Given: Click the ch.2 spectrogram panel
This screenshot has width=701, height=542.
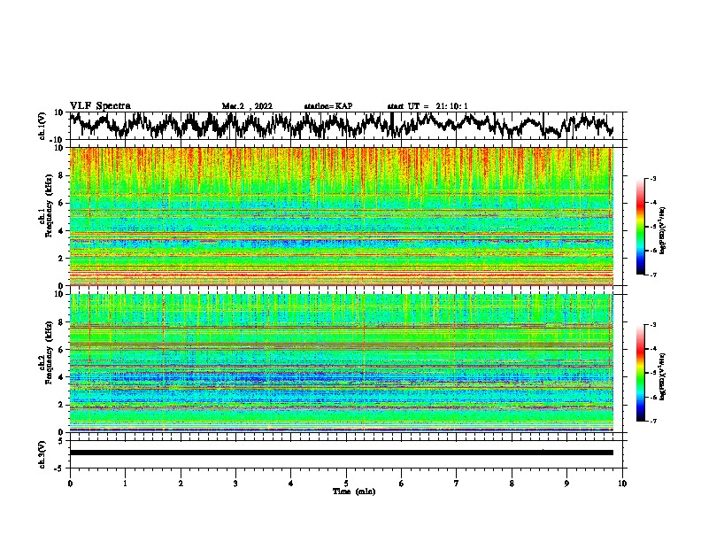Looking at the screenshot, I should pos(342,363).
